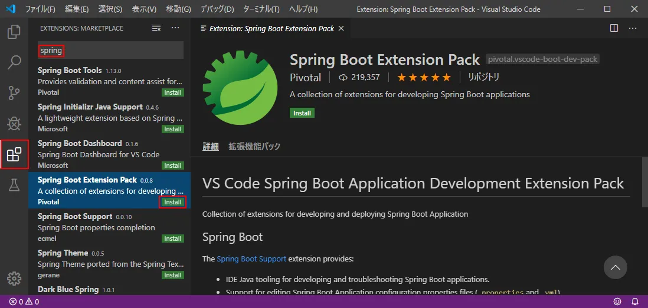Click the download count 219,357

coord(359,77)
